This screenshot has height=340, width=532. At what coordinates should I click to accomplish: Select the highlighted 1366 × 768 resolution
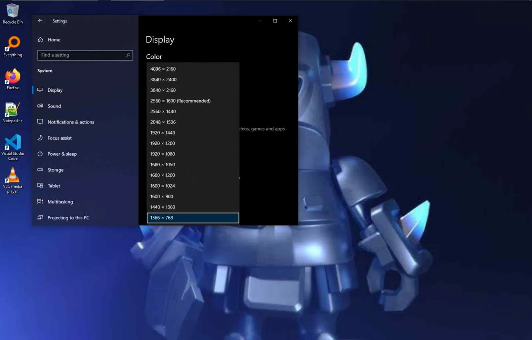[193, 218]
